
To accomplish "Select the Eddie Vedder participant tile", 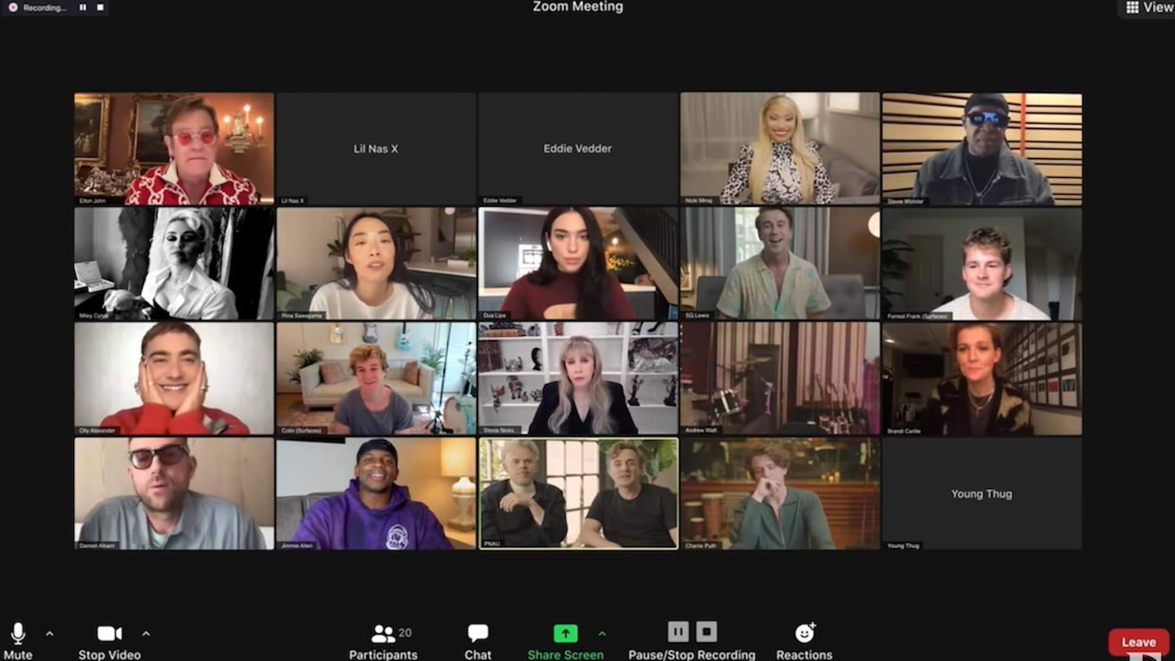I will tap(578, 149).
